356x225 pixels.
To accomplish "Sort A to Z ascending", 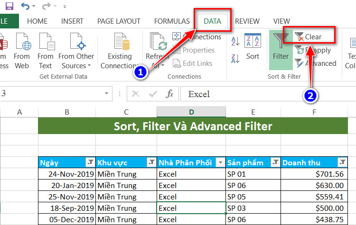I will click(x=235, y=42).
